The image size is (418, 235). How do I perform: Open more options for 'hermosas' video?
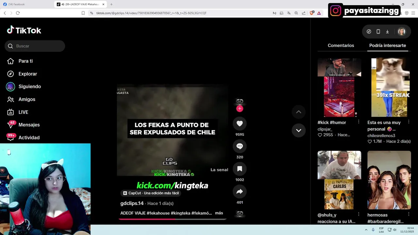(409, 214)
